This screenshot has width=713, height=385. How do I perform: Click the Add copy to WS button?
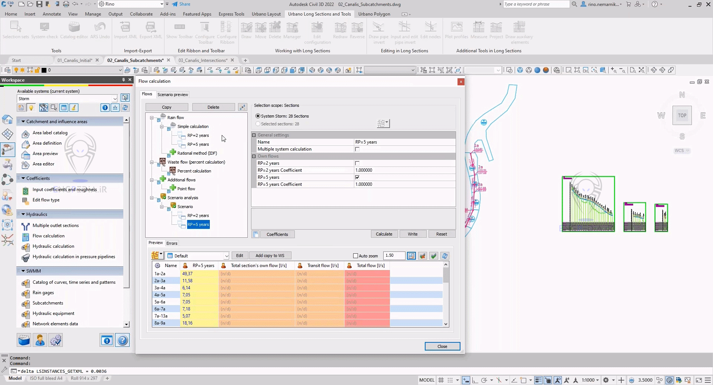[x=270, y=256]
